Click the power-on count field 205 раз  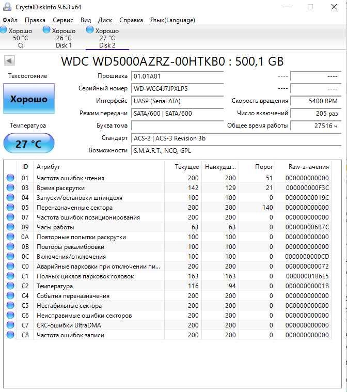(316, 113)
